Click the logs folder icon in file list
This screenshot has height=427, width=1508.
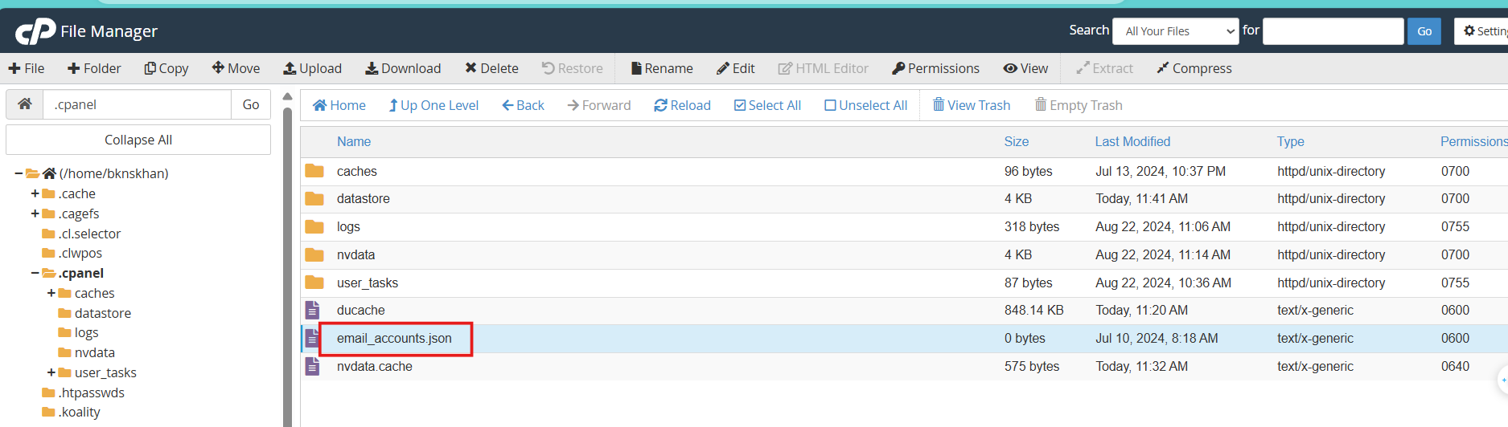click(x=314, y=226)
